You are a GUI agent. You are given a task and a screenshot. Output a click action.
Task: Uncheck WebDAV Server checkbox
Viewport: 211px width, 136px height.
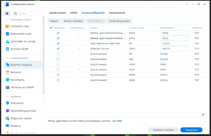58,49
